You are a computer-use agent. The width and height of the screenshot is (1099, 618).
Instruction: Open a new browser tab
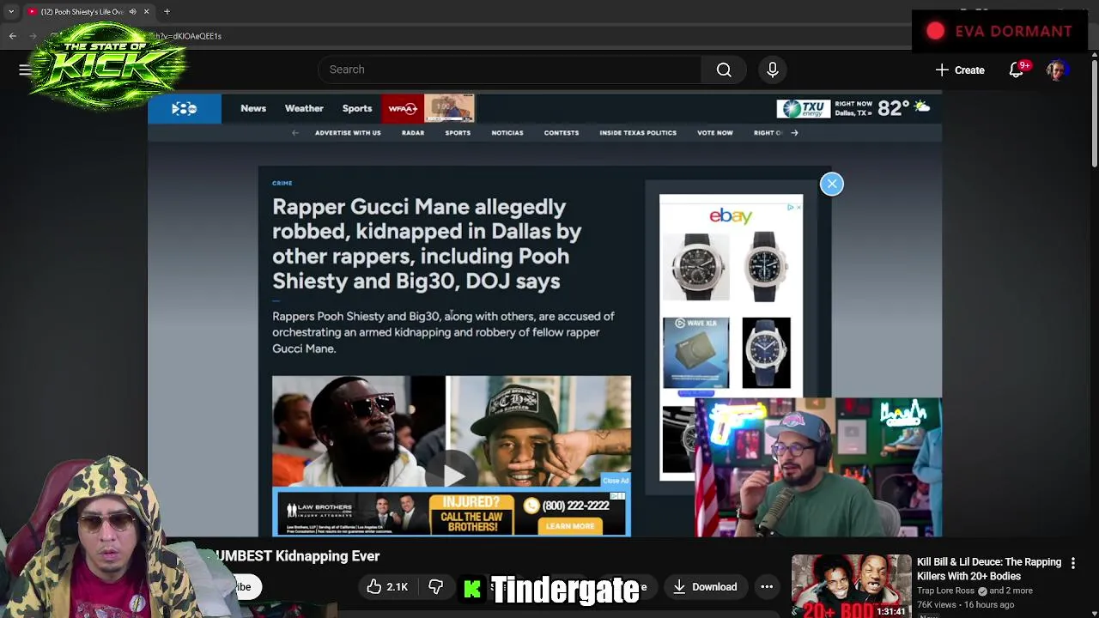pyautogui.click(x=167, y=12)
